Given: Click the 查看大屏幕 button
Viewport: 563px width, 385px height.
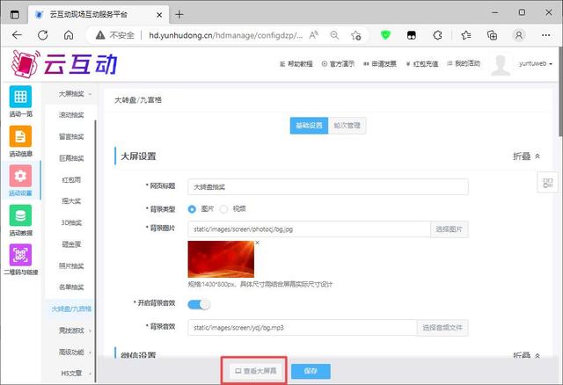Looking at the screenshot, I should tap(255, 371).
